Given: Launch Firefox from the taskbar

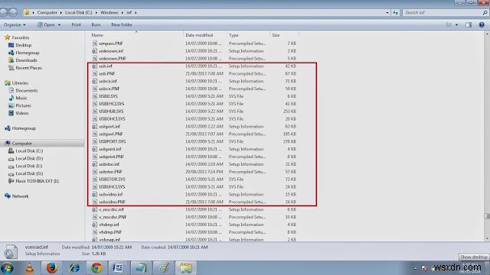Looking at the screenshot, I should 51,268.
